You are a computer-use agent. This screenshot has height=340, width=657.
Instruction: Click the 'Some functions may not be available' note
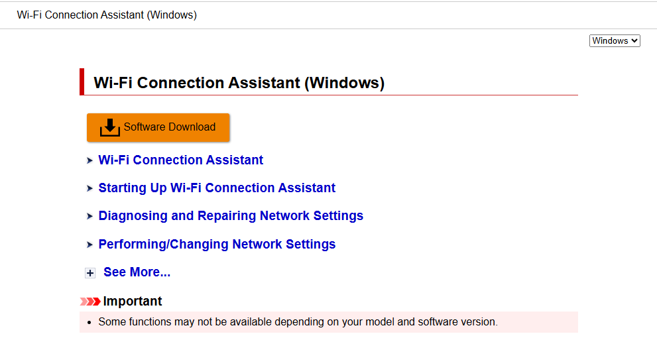click(298, 322)
